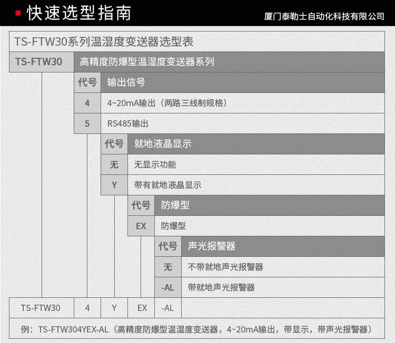The width and height of the screenshot is (395, 343).
Task: Select code Y in the display rows
Action: [x=114, y=185]
